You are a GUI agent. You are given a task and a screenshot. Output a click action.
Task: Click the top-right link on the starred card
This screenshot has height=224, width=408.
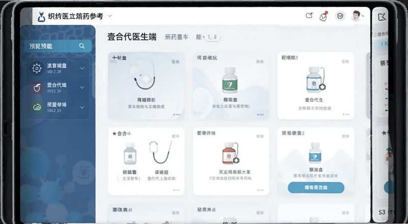(175, 136)
